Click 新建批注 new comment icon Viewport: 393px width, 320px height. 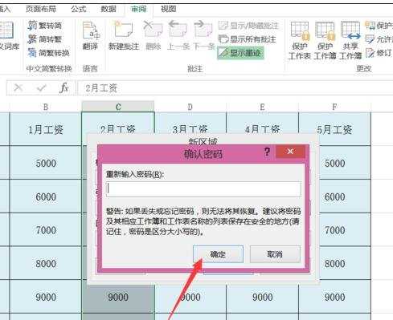click(x=124, y=36)
